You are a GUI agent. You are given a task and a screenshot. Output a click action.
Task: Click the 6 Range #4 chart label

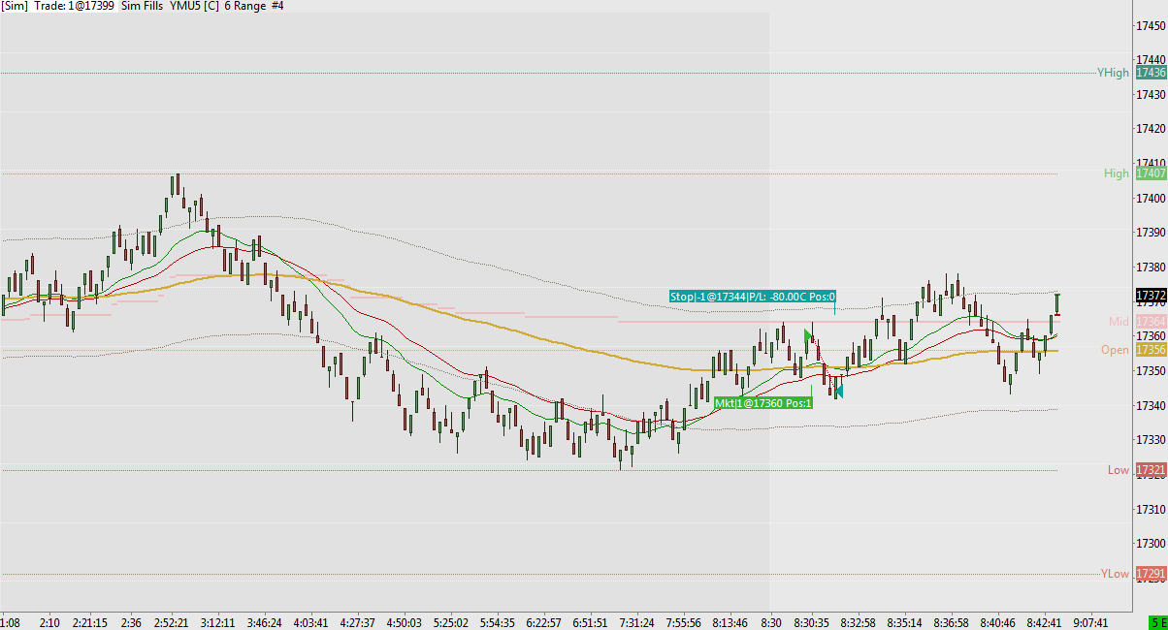click(x=254, y=6)
